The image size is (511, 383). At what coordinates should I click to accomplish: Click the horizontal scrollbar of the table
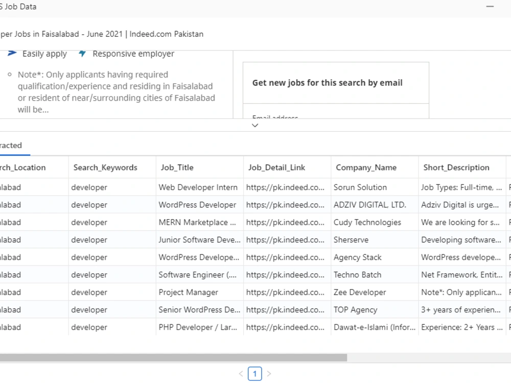(173, 357)
